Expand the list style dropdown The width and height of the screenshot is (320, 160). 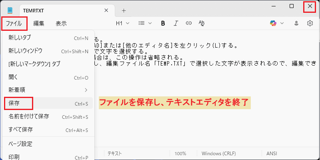tap(145, 23)
